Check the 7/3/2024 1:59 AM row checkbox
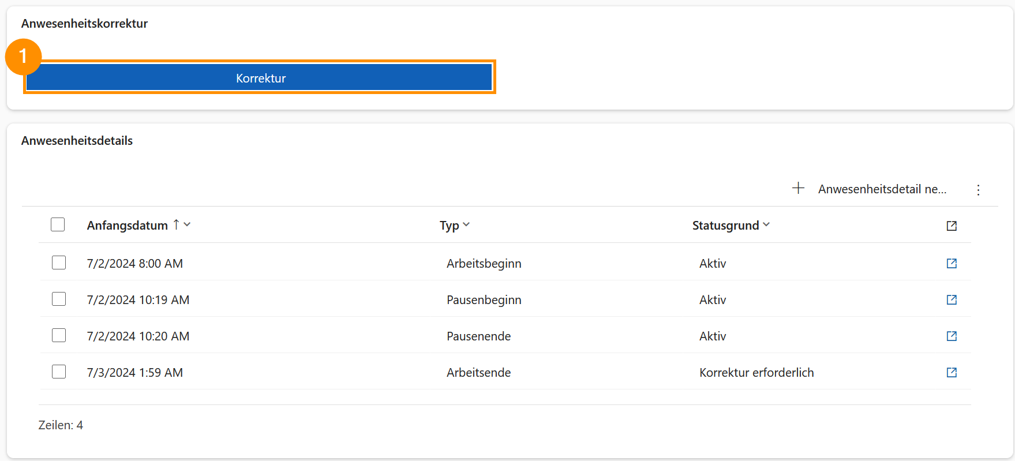The image size is (1015, 461). (59, 372)
